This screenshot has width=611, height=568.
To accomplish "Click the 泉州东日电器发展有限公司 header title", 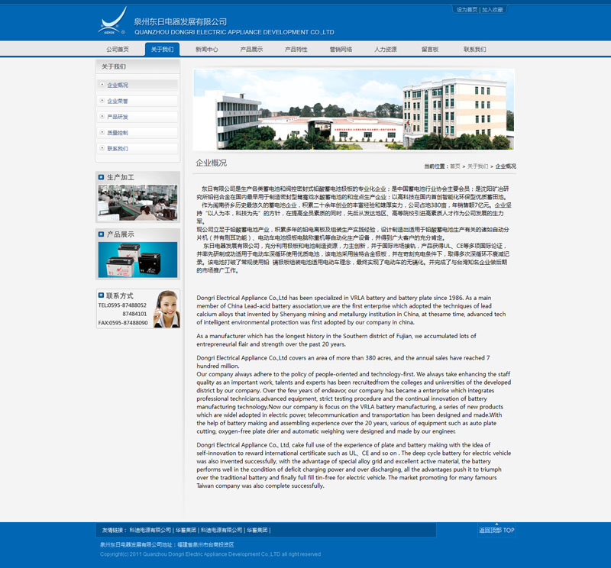I will [x=180, y=22].
